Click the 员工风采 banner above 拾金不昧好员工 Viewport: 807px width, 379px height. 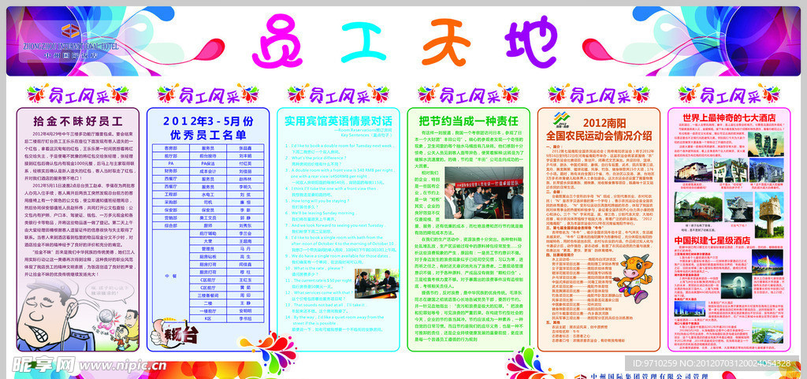pyautogui.click(x=78, y=94)
